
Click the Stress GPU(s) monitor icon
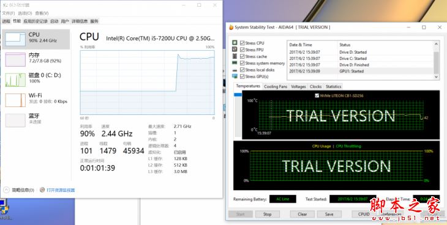coord(235,76)
